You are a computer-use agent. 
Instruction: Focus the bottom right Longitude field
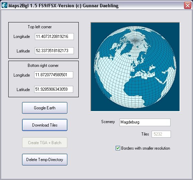(54, 75)
